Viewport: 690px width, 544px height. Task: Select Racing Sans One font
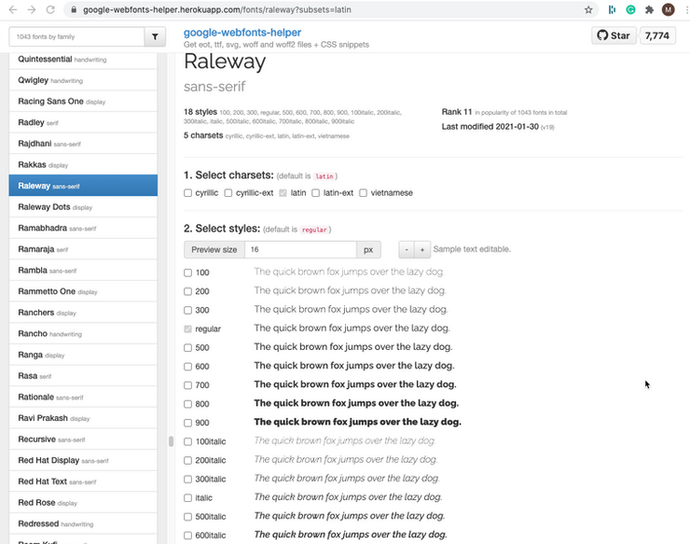[83, 102]
